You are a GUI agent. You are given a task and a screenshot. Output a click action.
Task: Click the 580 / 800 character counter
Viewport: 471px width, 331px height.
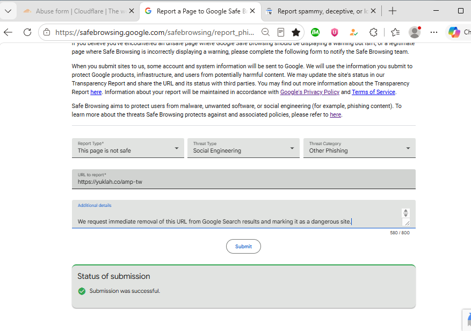pyautogui.click(x=400, y=233)
